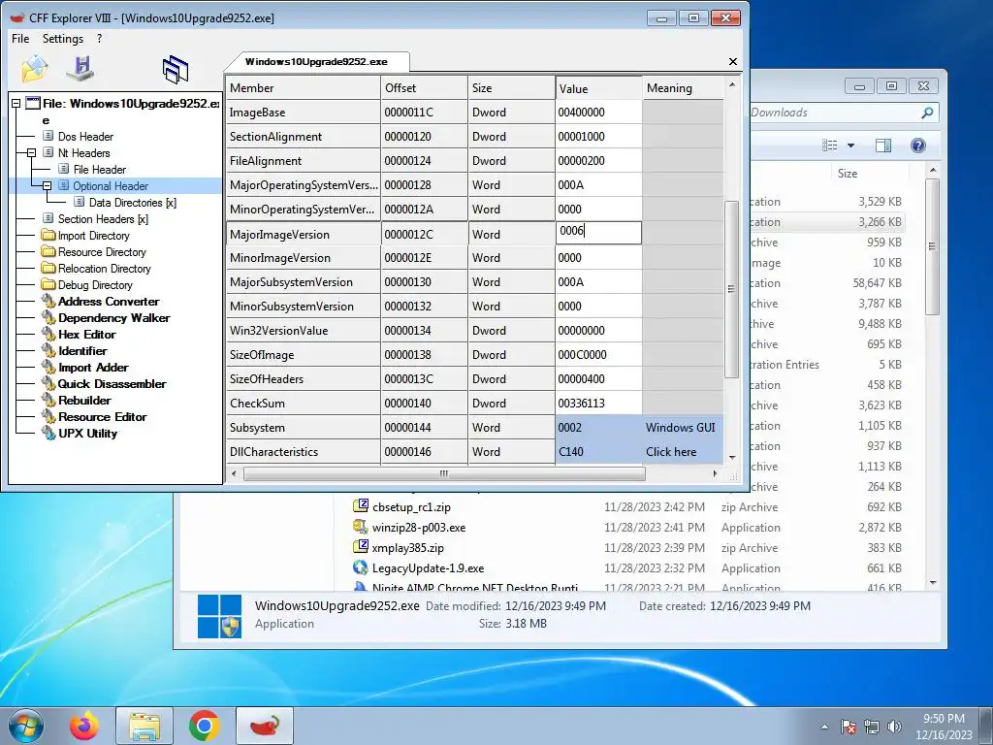Viewport: 993px width, 745px height.
Task: Click the volume icon in system tray
Action: pyautogui.click(x=894, y=727)
